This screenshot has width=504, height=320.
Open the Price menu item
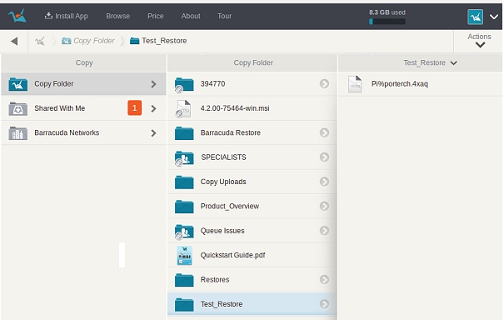[156, 16]
